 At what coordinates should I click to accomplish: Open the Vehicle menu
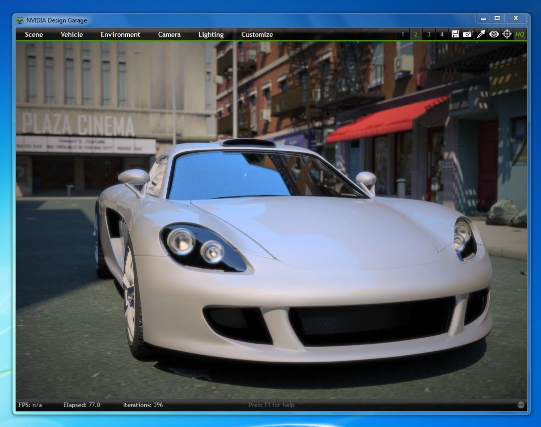[x=72, y=34]
